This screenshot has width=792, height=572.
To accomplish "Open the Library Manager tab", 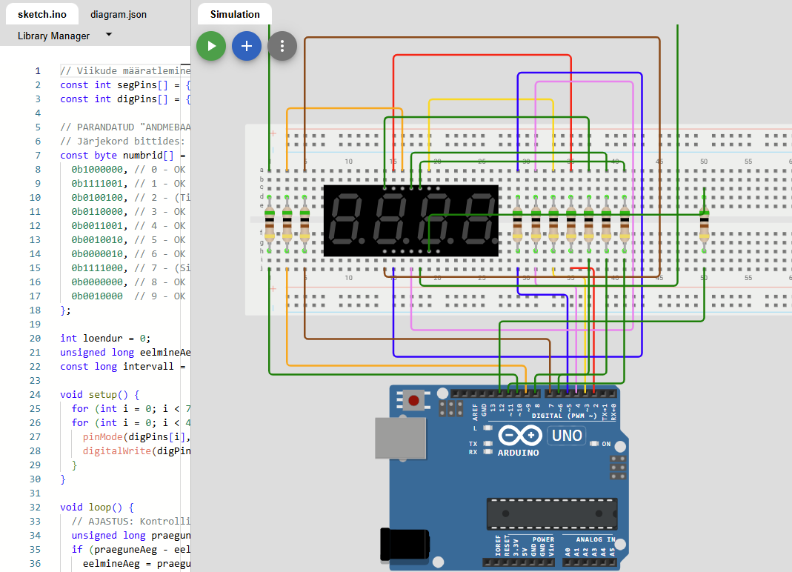I will pyautogui.click(x=53, y=36).
